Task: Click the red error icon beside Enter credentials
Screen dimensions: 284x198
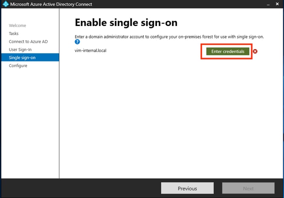Action: (255, 52)
